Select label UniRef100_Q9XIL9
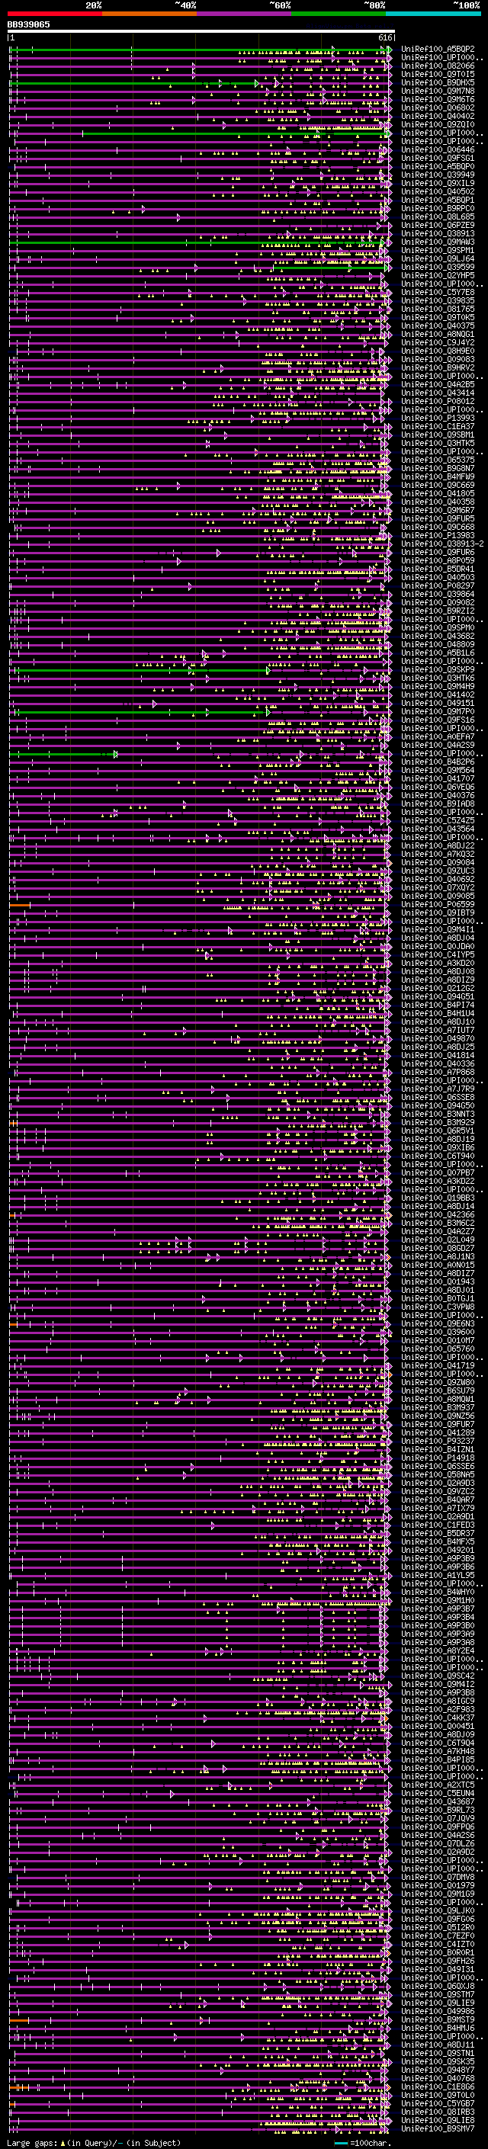This screenshot has width=488, height=2149. coord(438,183)
